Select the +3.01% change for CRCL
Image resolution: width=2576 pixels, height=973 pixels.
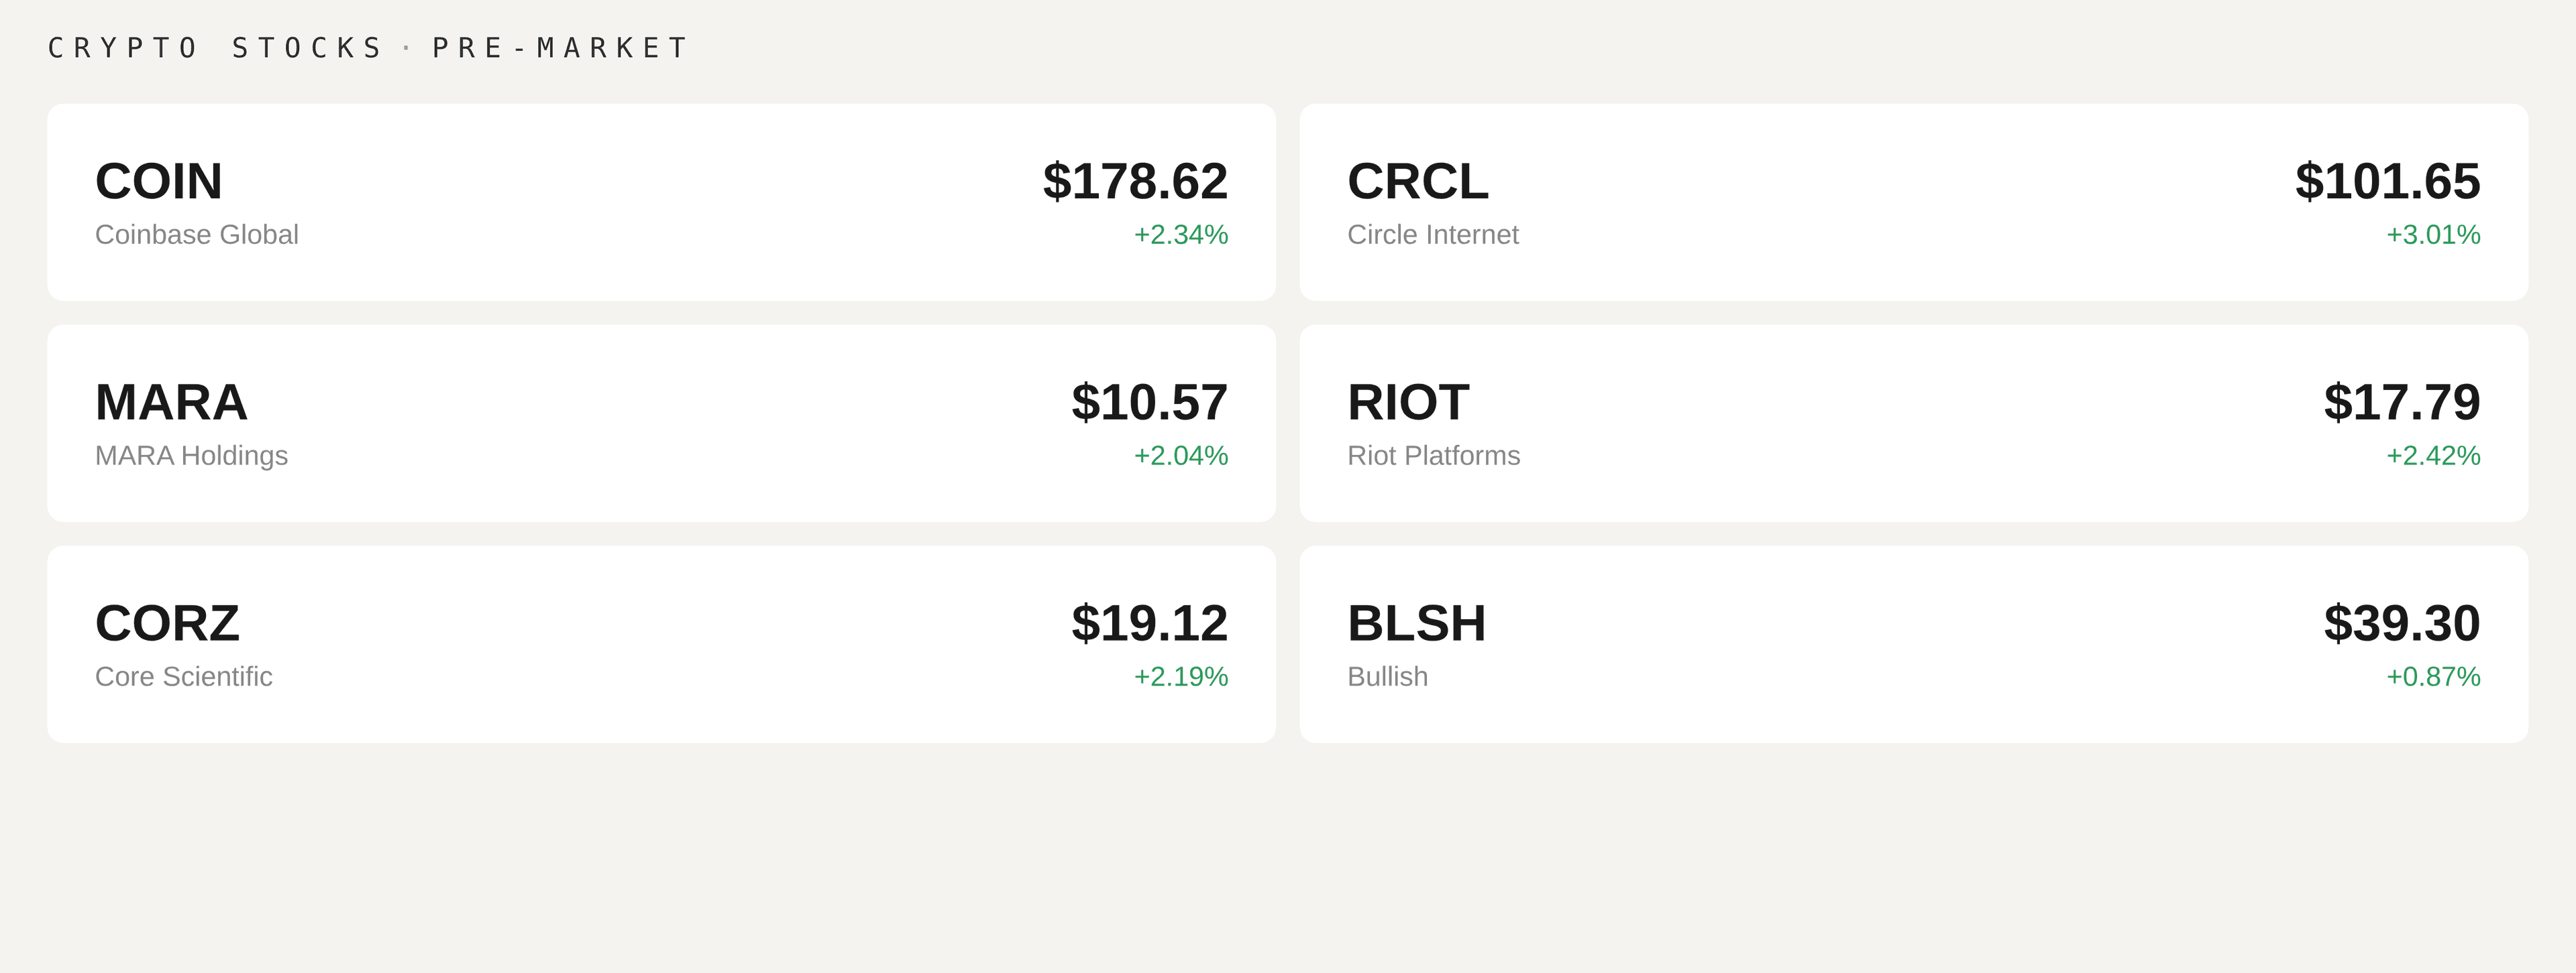click(2432, 235)
